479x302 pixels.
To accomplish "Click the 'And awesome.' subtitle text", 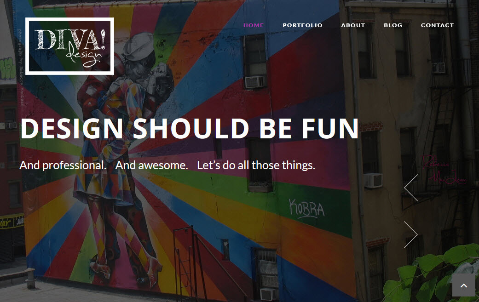I will [151, 165].
